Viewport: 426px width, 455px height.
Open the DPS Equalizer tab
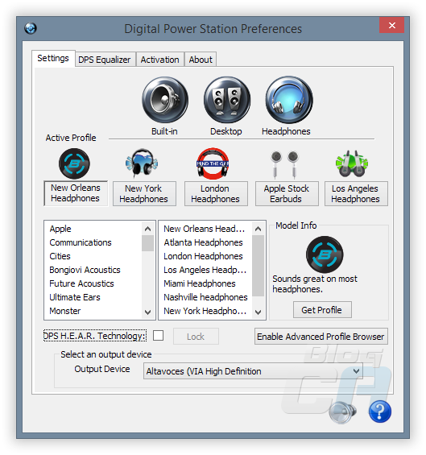coord(105,60)
